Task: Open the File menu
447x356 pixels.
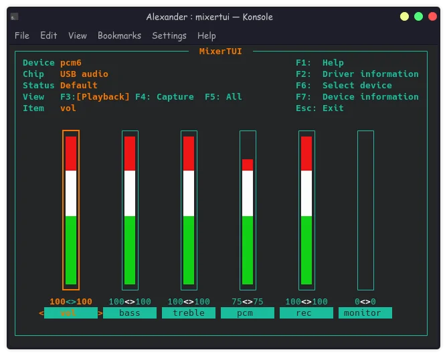Action: (x=22, y=35)
